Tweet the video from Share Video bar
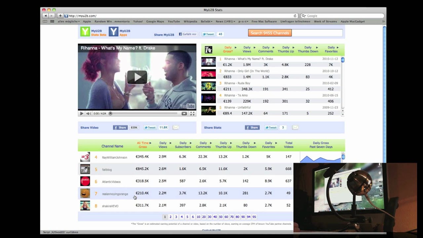Image resolution: width=423 pixels, height=238 pixels. pos(150,127)
